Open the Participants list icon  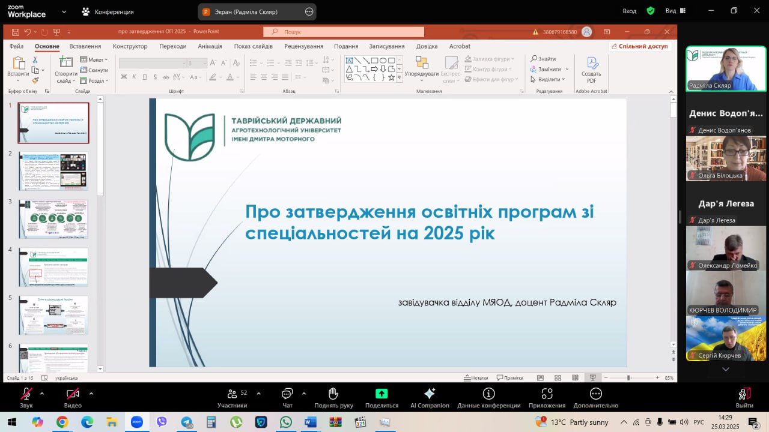click(x=232, y=394)
